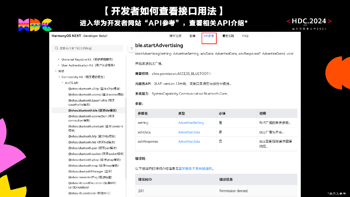Image resolution: width=350 pixels, height=197 pixels.
Task: Collapse the 网络 tree node
Action: click(55, 71)
